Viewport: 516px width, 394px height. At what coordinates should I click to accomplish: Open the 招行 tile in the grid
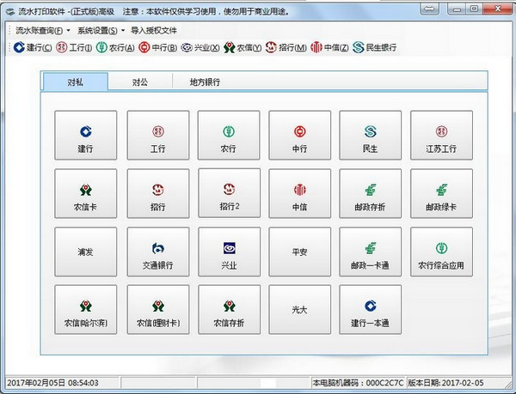point(158,193)
